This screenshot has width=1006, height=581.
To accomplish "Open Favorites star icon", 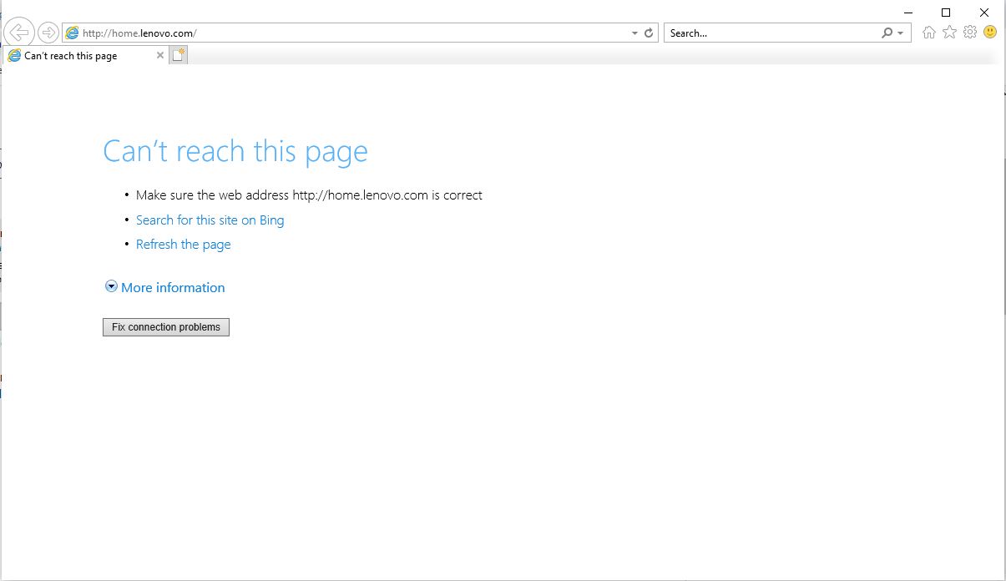I will point(949,33).
